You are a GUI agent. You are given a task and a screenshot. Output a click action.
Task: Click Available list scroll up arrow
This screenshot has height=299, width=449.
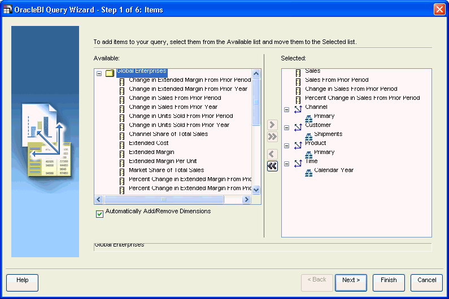click(x=256, y=73)
